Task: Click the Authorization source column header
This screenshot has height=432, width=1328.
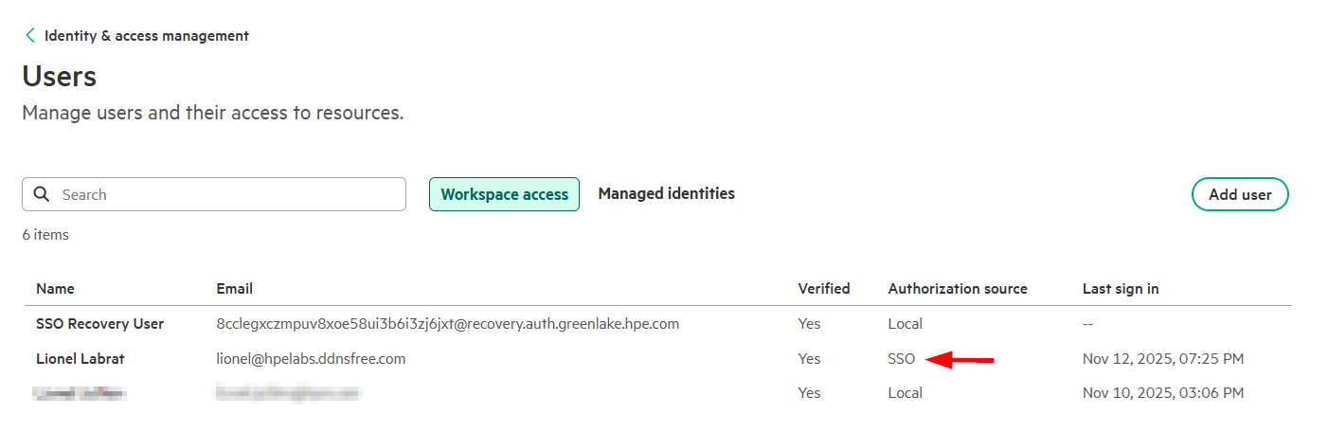Action: tap(957, 288)
